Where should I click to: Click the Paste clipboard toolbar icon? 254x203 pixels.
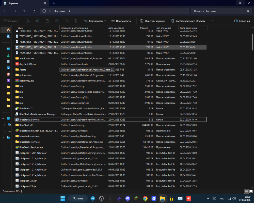(47, 21)
